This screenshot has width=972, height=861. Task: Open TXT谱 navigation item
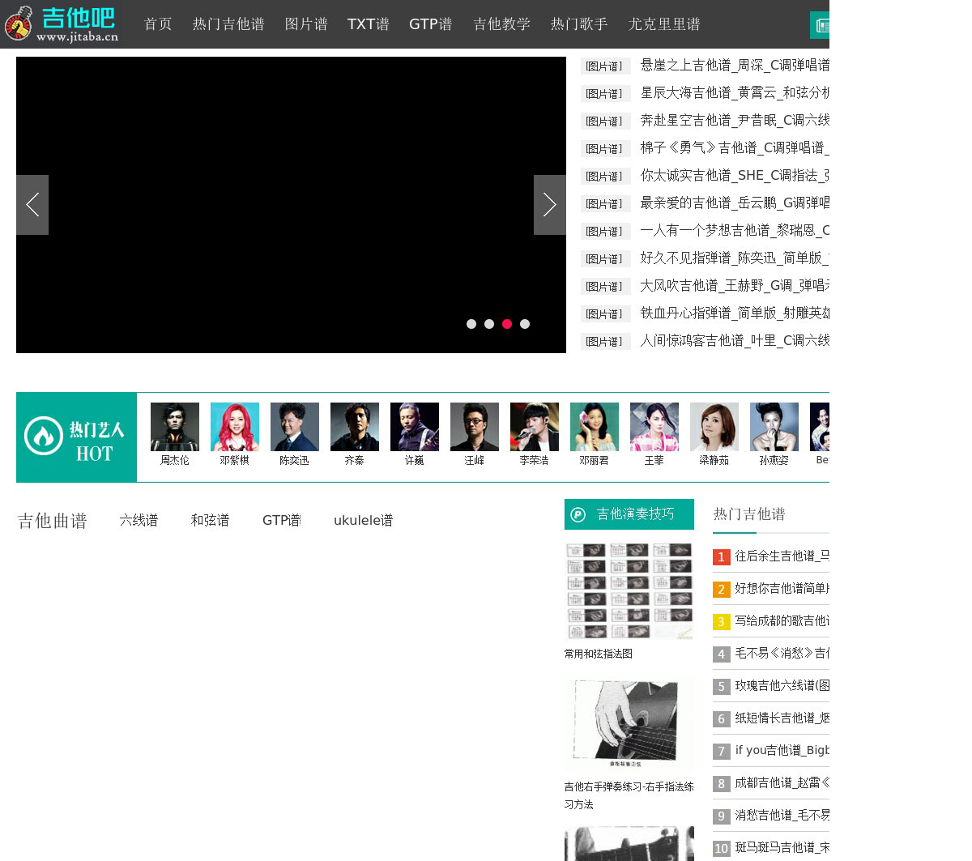[369, 24]
